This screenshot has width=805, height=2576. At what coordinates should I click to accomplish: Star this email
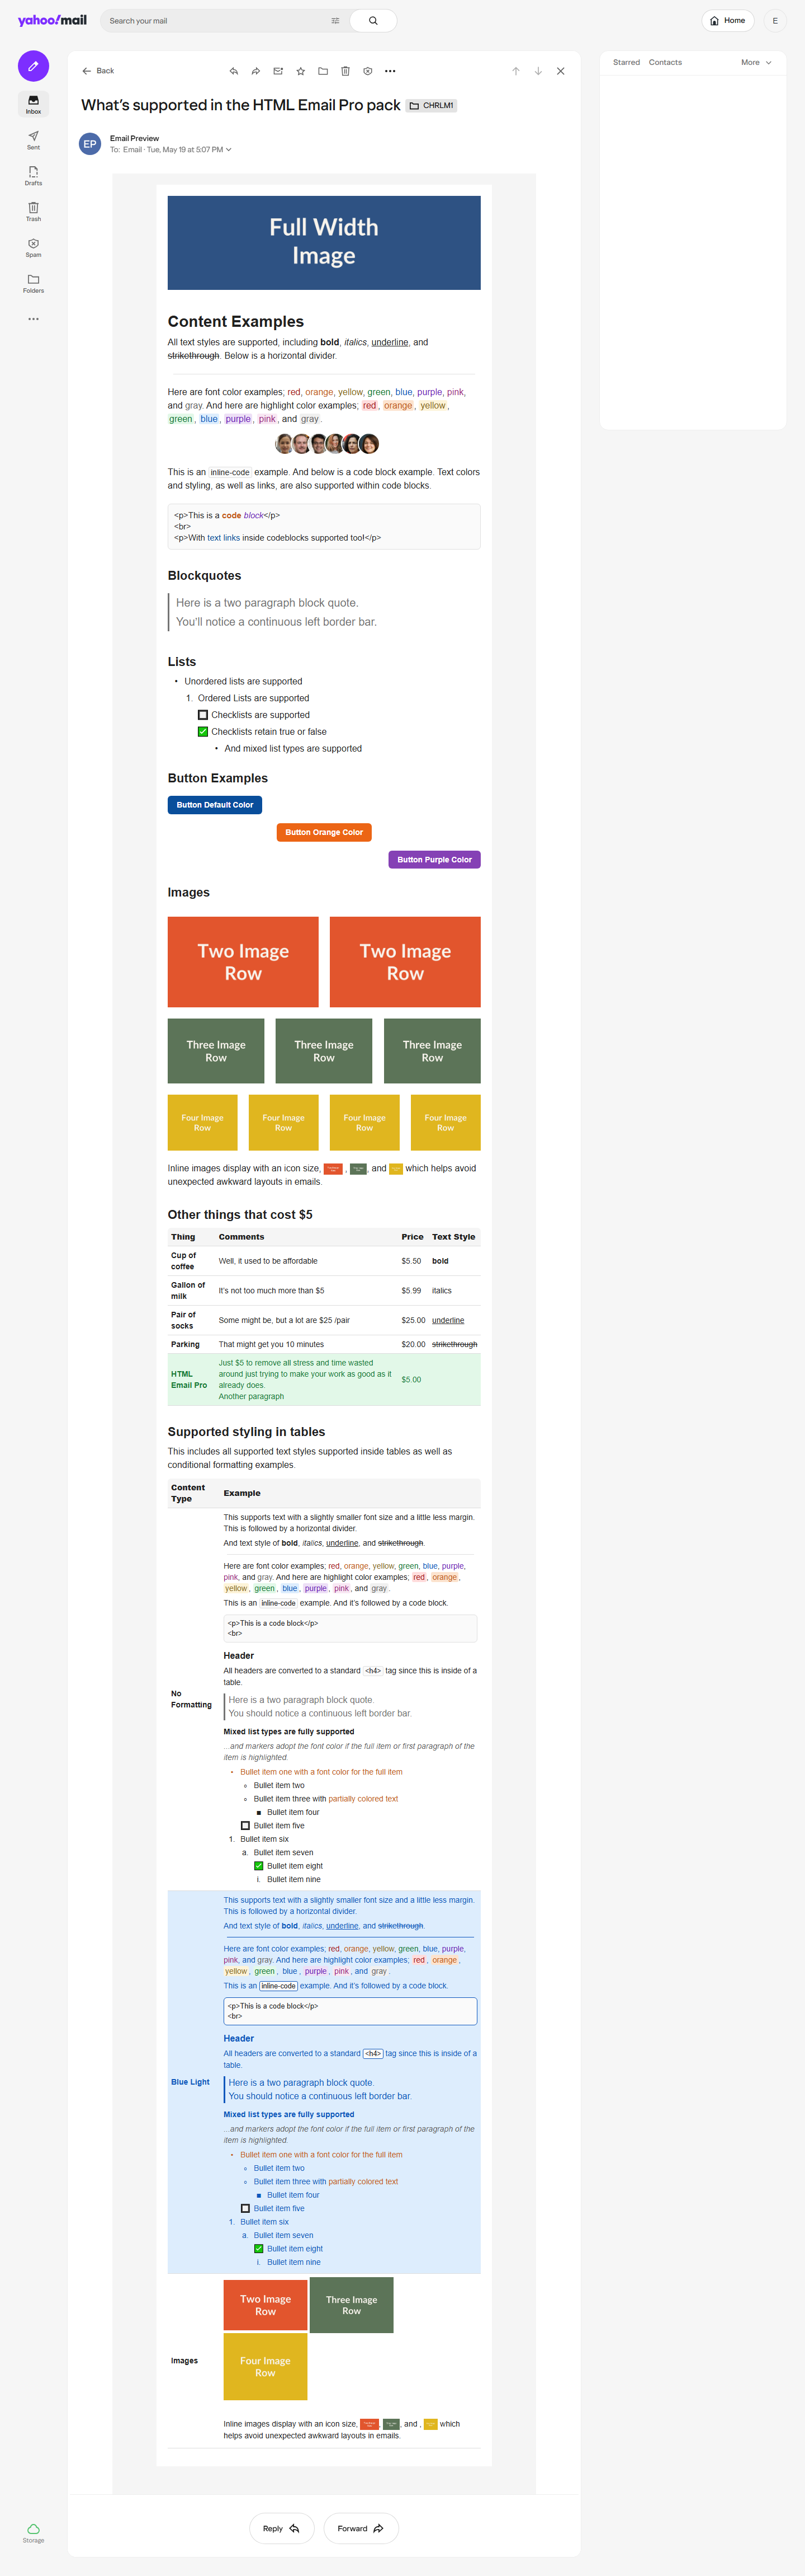301,71
